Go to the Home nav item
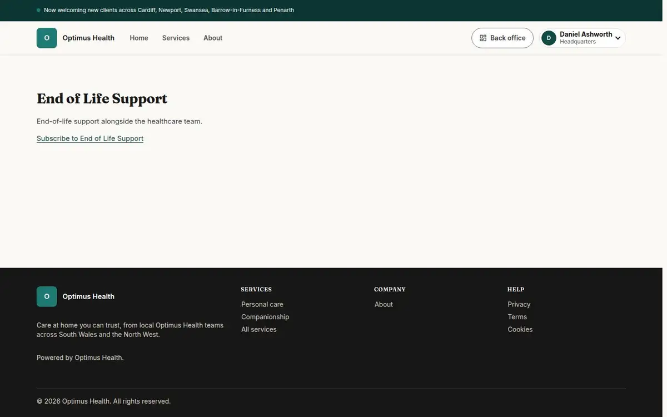 tap(139, 38)
